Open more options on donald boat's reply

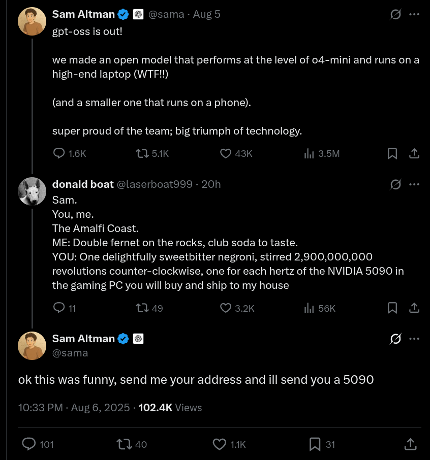click(414, 184)
